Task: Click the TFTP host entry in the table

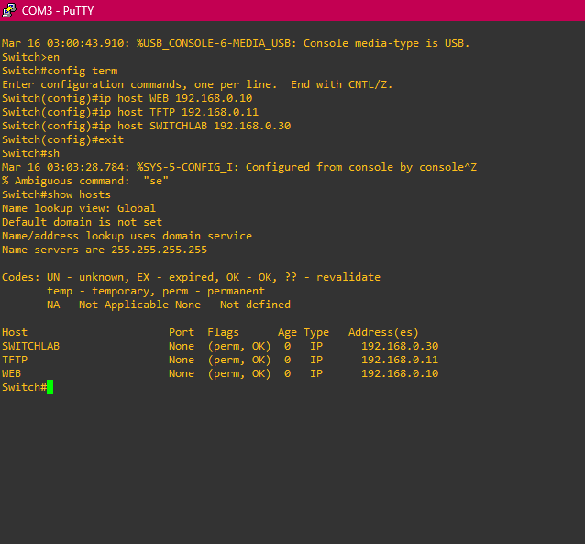Action: pyautogui.click(x=15, y=360)
